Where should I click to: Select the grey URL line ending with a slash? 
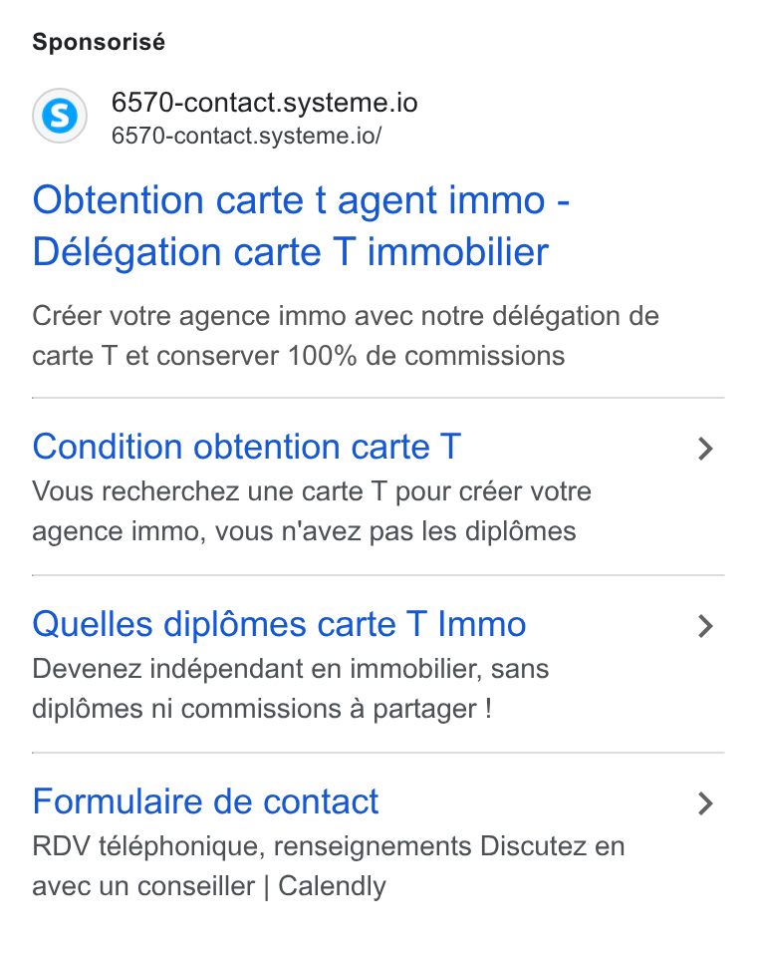click(x=246, y=136)
